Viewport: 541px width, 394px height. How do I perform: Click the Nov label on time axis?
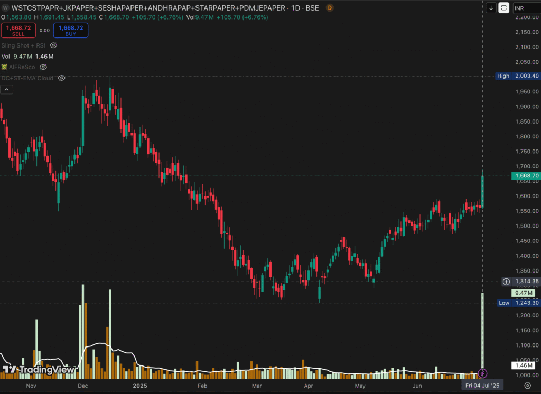[31, 386]
